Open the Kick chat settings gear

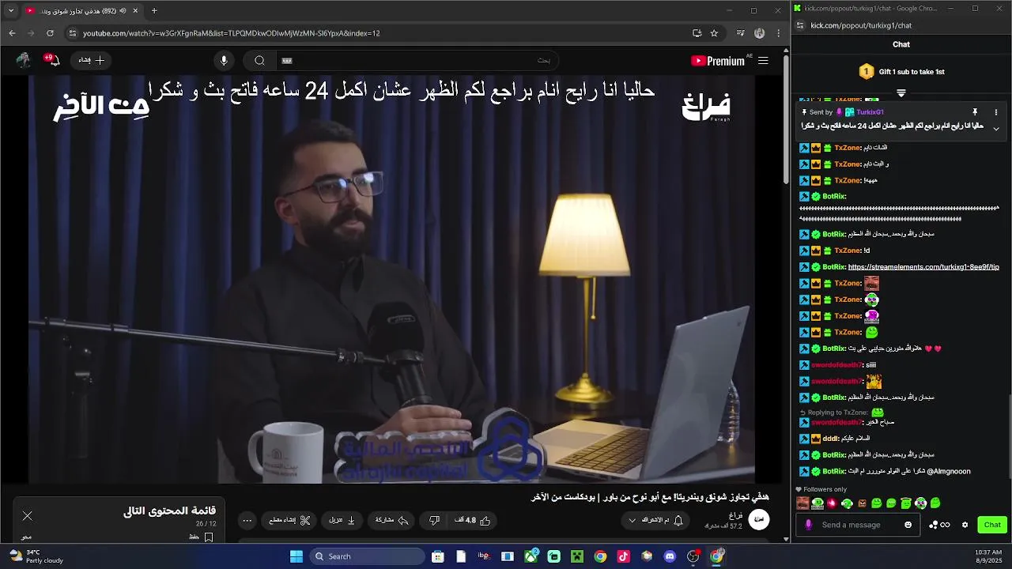click(965, 525)
